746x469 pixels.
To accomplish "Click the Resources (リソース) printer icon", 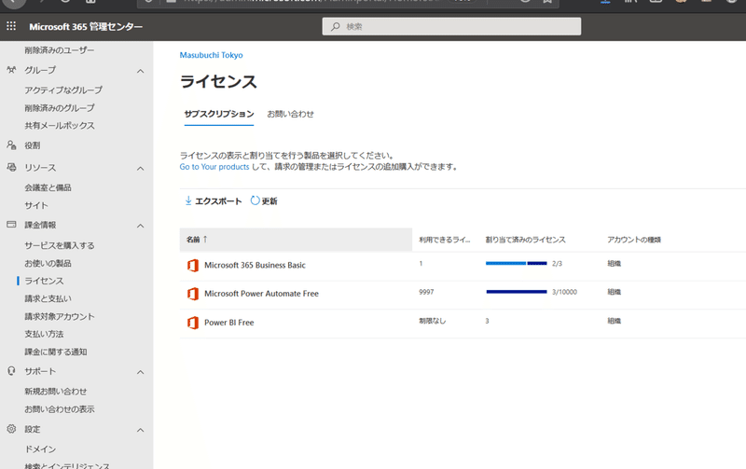I will pos(11,168).
